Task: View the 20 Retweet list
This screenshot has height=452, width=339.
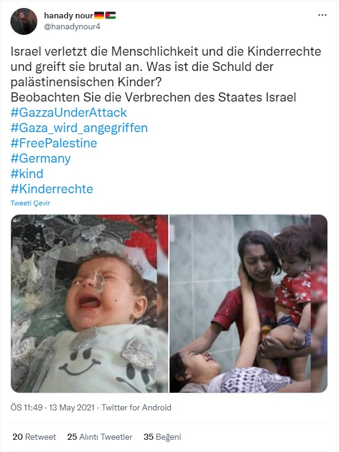Action: pyautogui.click(x=34, y=437)
